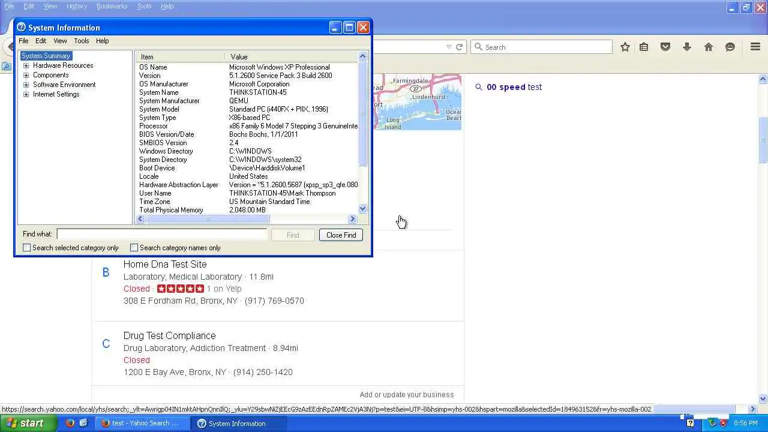Click the 'THINKSTATION-45' System Name value

tap(257, 92)
